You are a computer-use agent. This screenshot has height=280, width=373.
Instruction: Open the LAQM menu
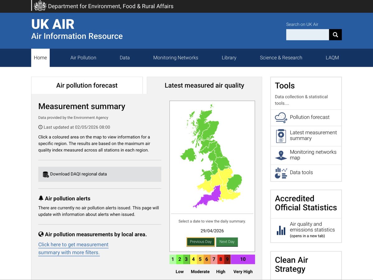332,58
